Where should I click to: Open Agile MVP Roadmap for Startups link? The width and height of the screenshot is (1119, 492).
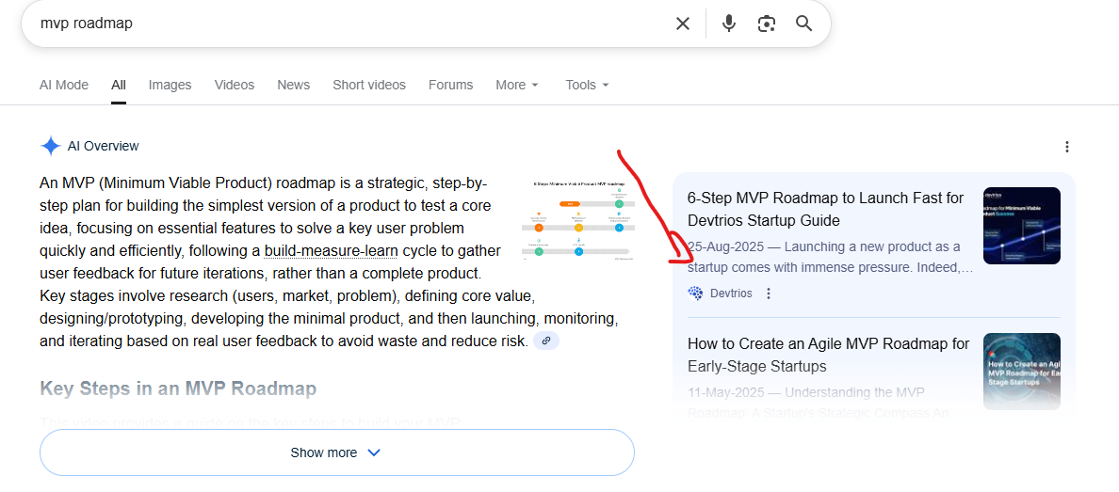coord(828,355)
